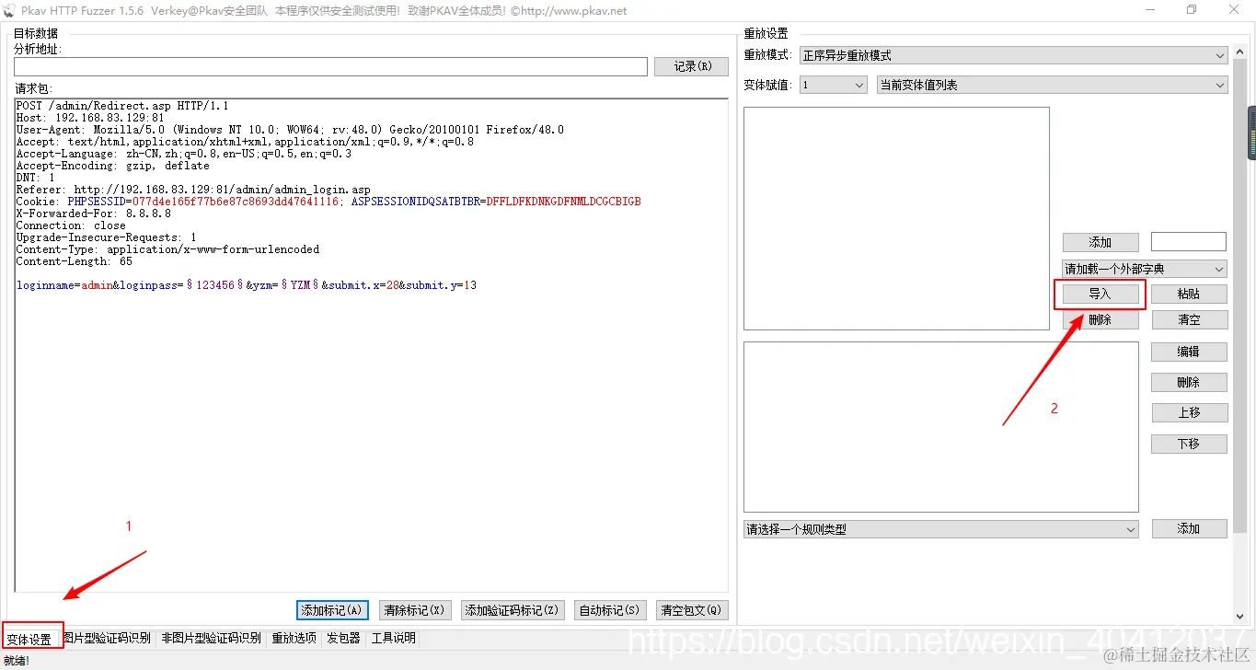Click inside the 请求包 request text area
This screenshot has height=670, width=1256.
(371, 345)
